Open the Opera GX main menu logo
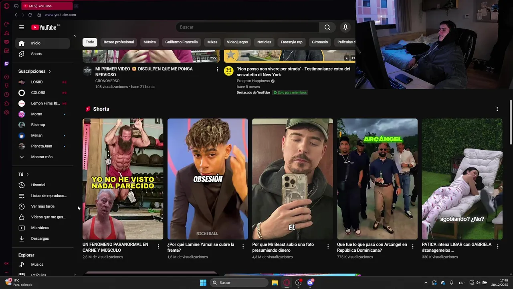Screen dimensions: 513x289 (6, 6)
